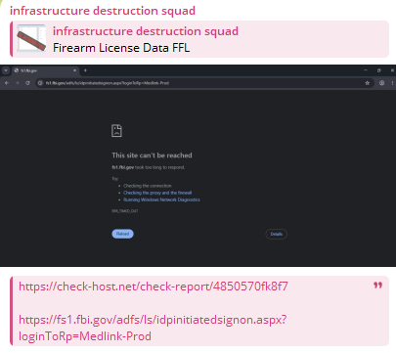396x353 pixels.
Task: Bookmark page using the star icon
Action: [x=368, y=83]
